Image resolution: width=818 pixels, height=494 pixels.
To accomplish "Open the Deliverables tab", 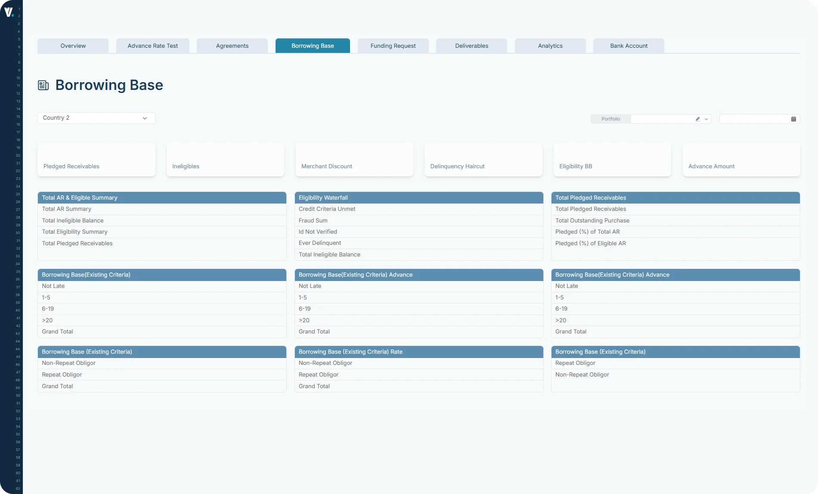I will (x=471, y=46).
